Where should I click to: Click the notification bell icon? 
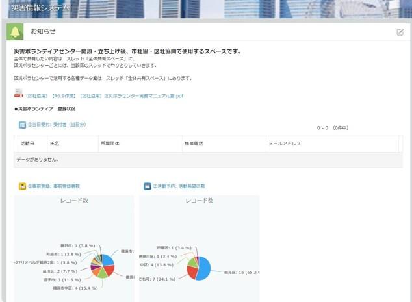click(15, 32)
